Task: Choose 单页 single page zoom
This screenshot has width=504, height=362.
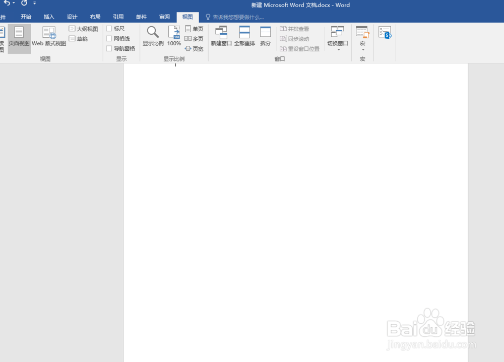Action: tap(194, 29)
